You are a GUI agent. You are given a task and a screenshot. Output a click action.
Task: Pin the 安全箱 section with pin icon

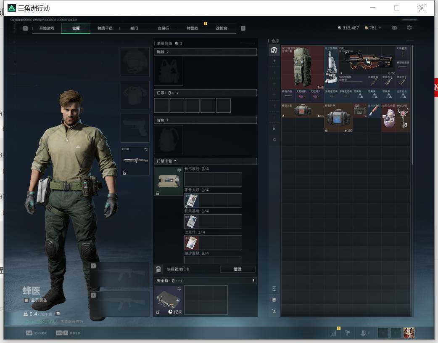(253, 281)
